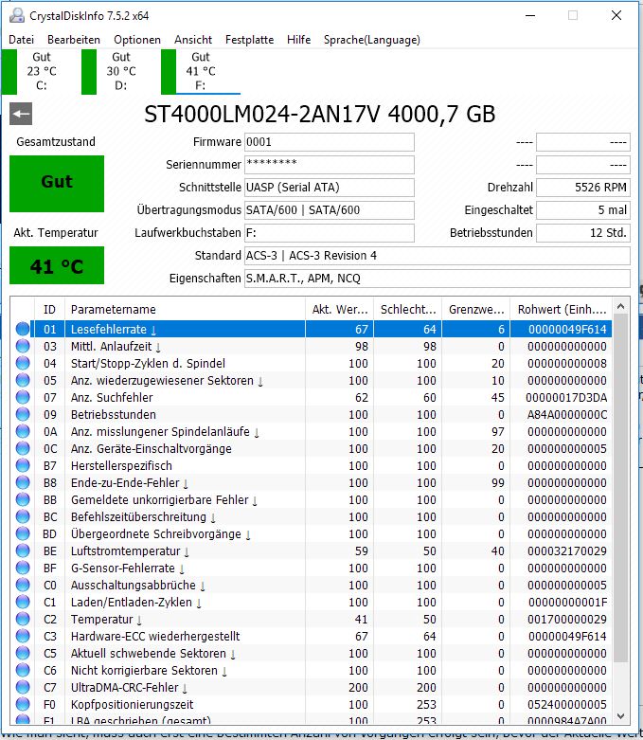
Task: Click the Eingeschaltet value 5 mal
Action: pos(583,210)
